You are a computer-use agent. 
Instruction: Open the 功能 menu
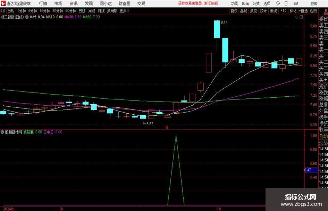coord(235,3)
